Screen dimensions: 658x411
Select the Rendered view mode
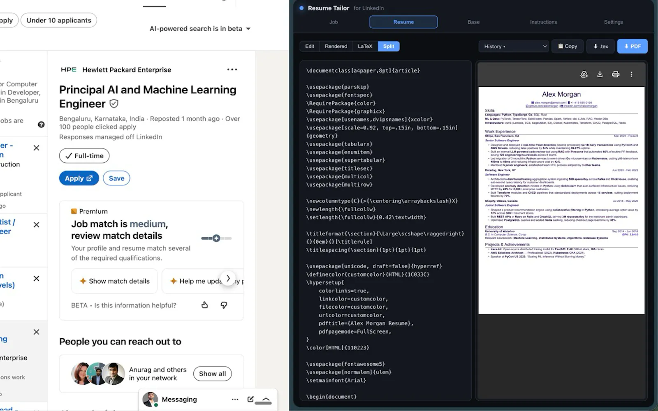tap(336, 46)
